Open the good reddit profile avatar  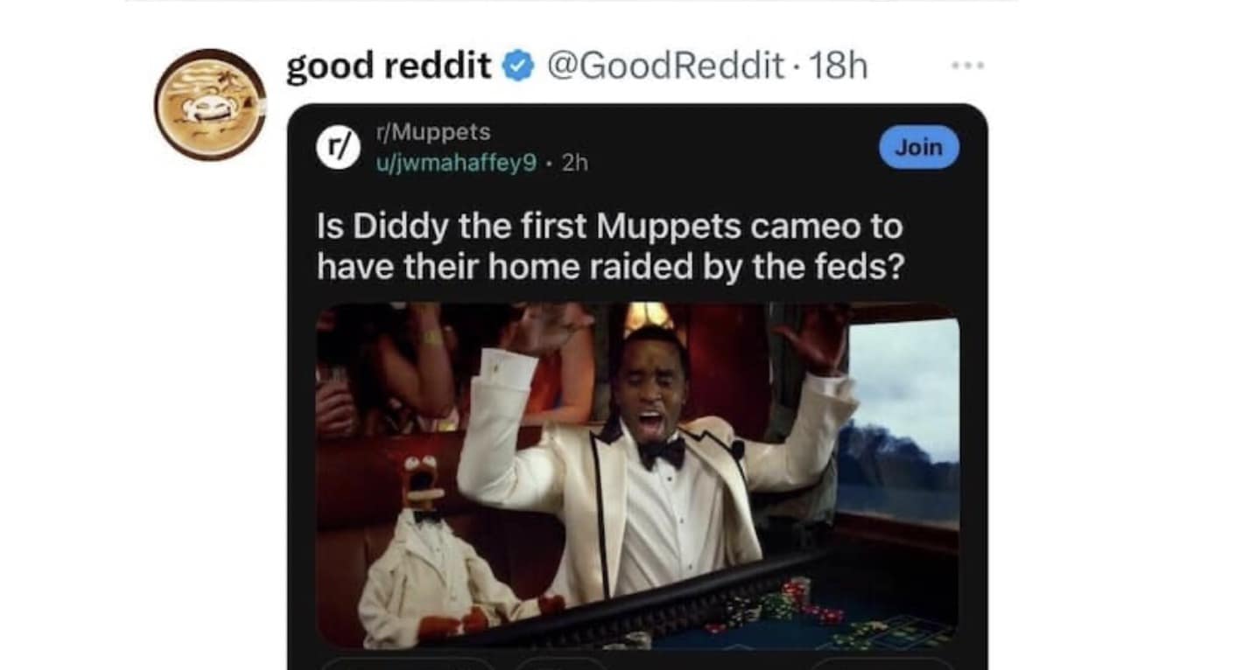tap(210, 105)
